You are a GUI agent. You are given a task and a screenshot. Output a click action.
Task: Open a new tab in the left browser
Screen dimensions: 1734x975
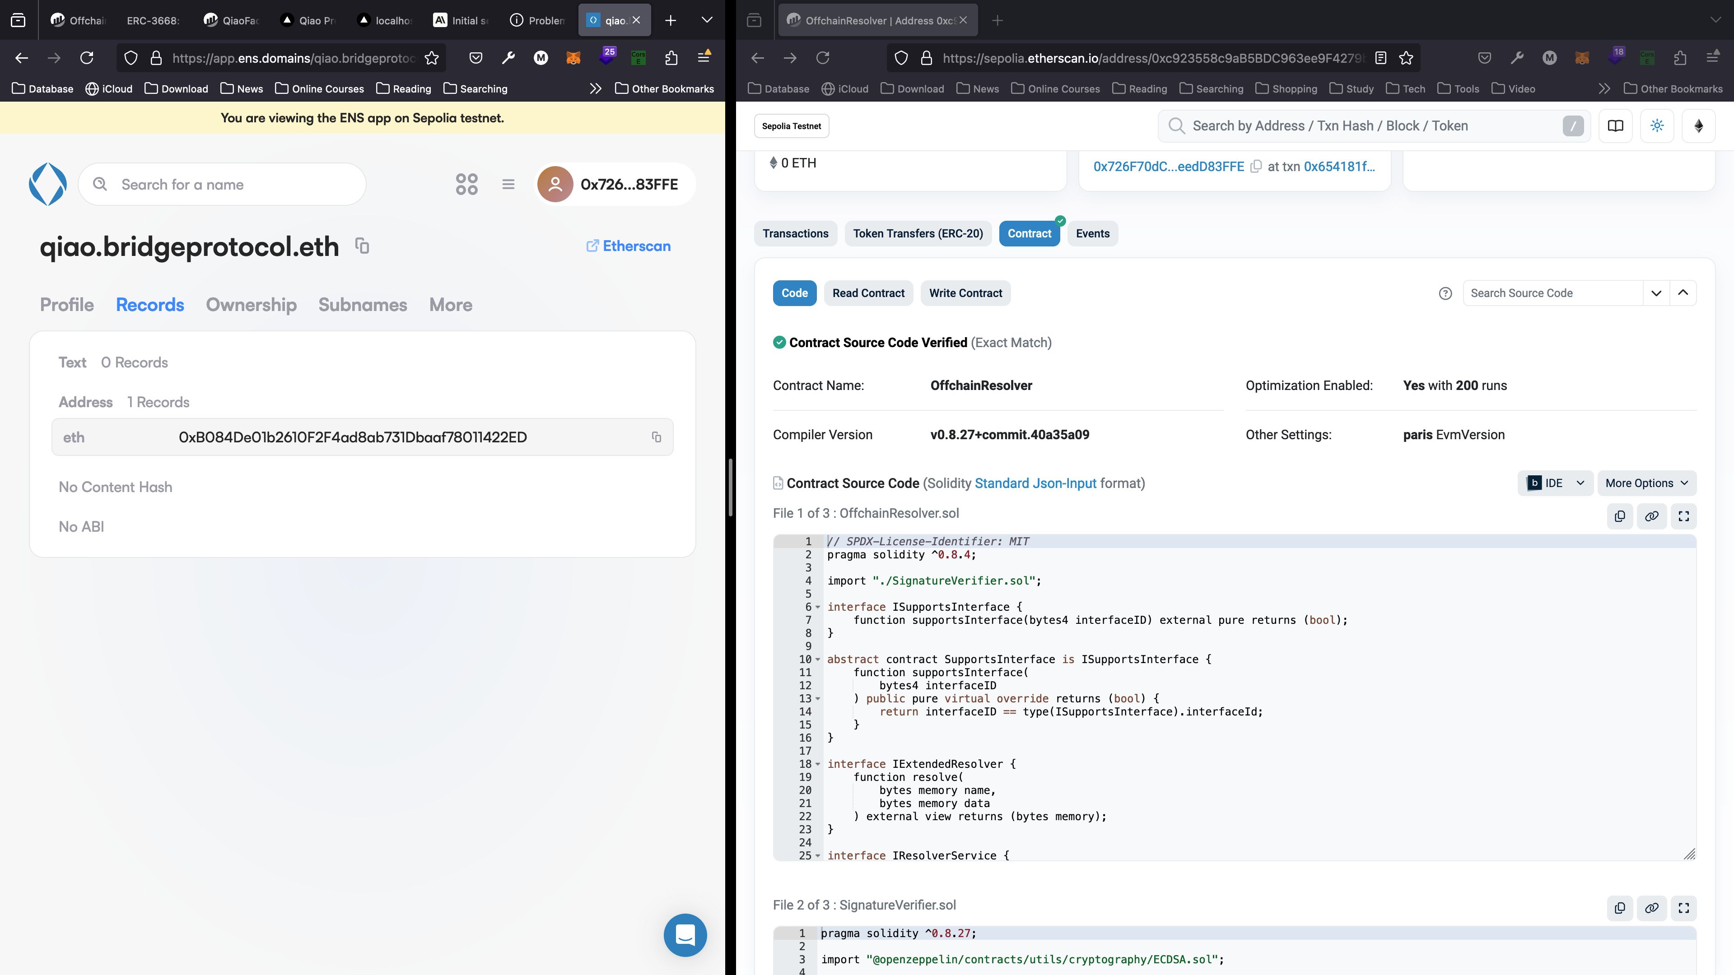(671, 20)
